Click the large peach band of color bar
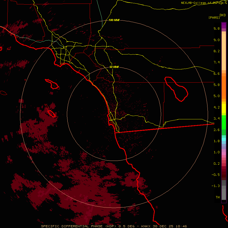This screenshot has width=228, height=228. tap(224, 52)
